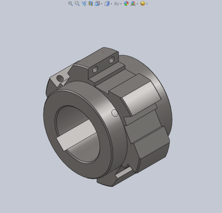This screenshot has width=222, height=213.
Task: Click the Edit Appearance color ball icon
Action: pyautogui.click(x=126, y=3)
